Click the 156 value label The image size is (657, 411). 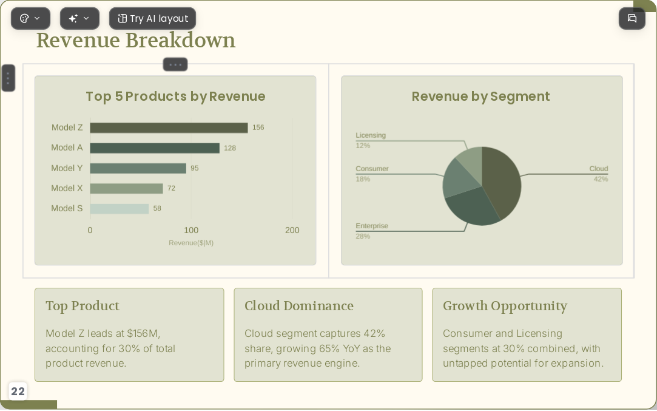258,127
